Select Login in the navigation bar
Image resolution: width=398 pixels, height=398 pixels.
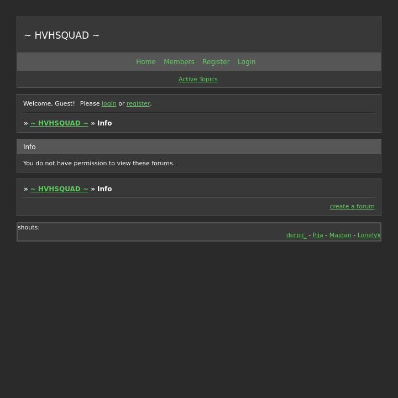click(x=247, y=62)
